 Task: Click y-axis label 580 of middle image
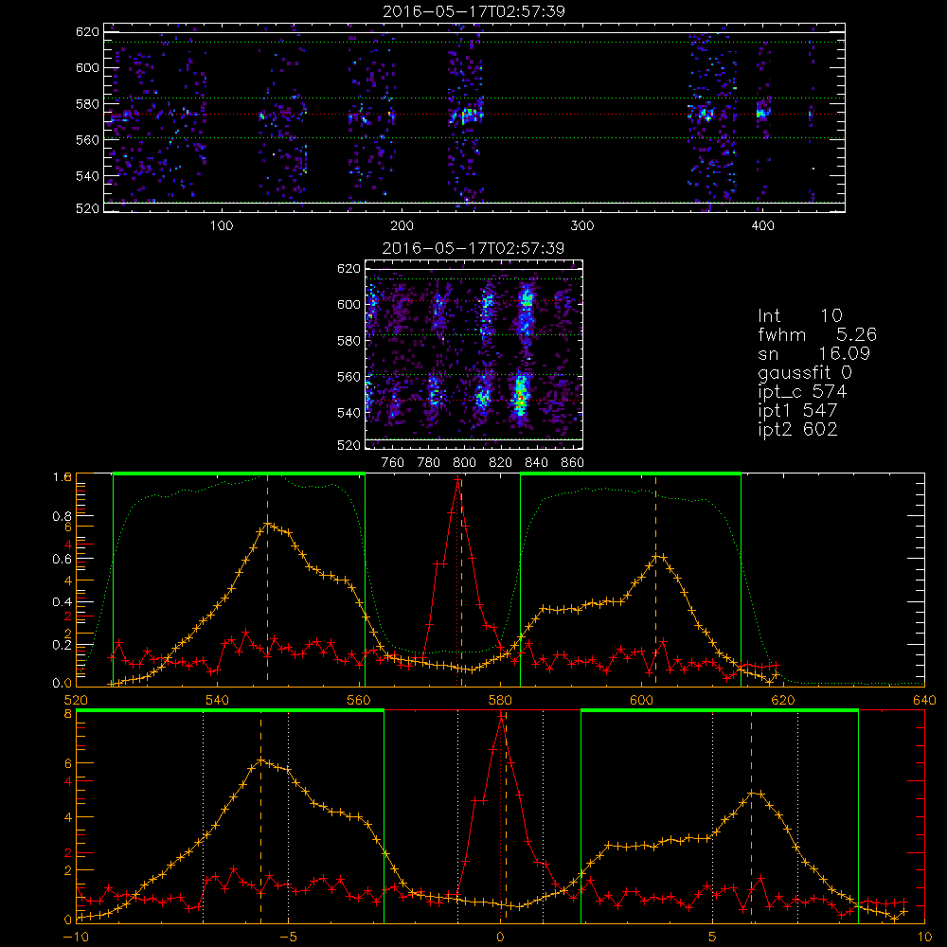tap(349, 341)
